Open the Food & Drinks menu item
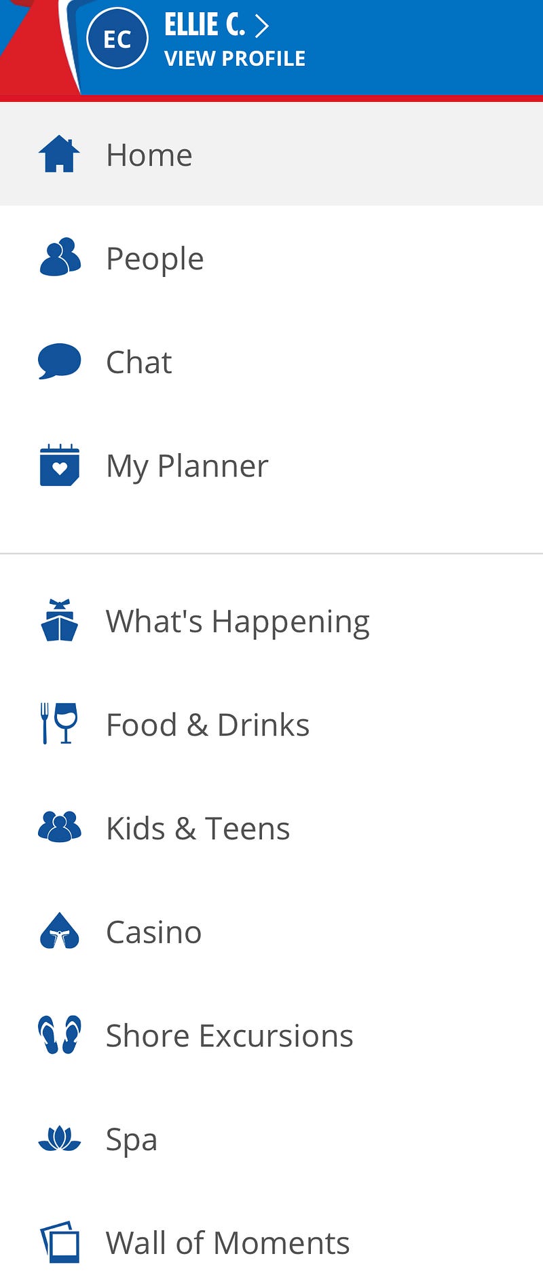The height and width of the screenshot is (1273, 543). (x=208, y=725)
